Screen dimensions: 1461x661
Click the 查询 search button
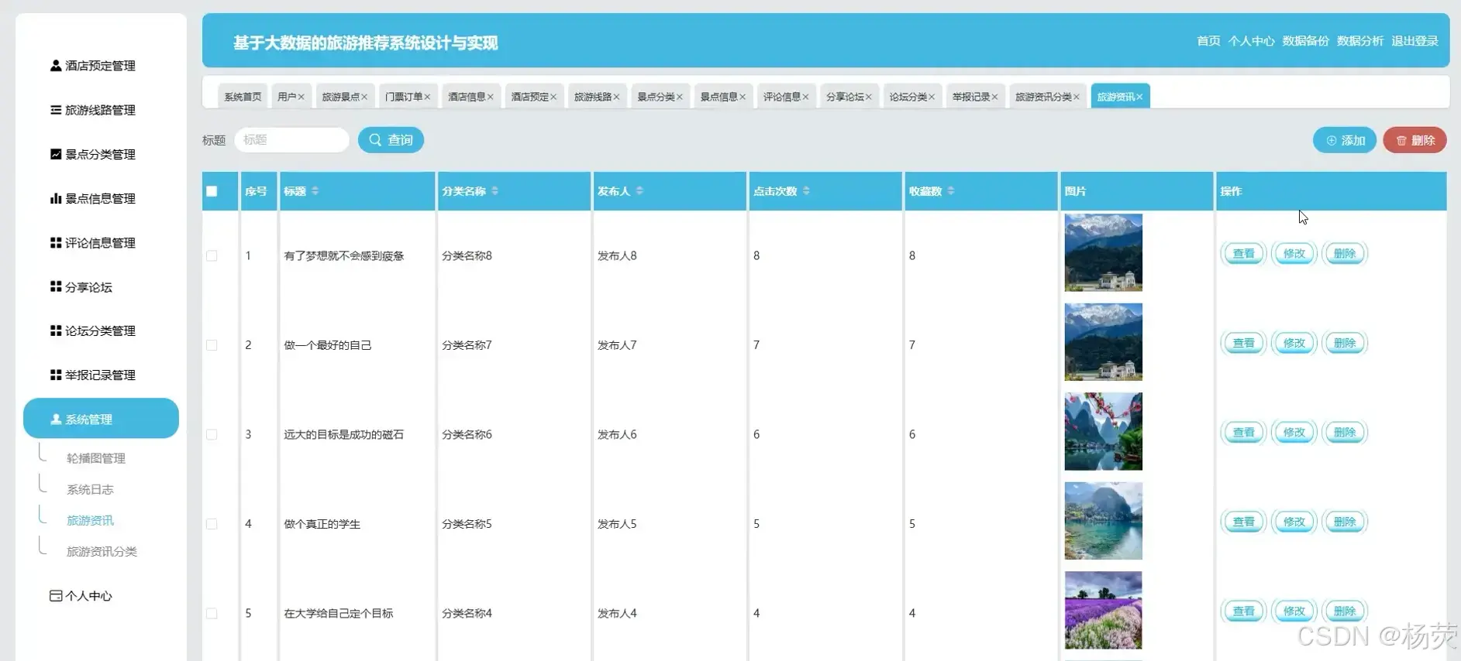pos(391,140)
